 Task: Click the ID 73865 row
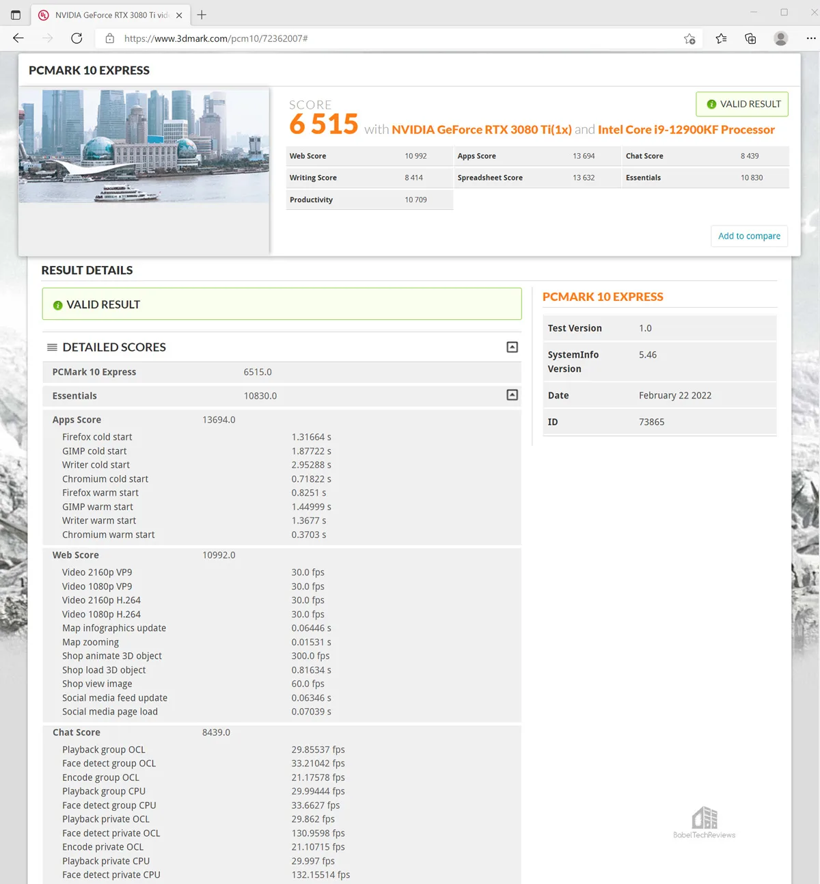click(659, 422)
